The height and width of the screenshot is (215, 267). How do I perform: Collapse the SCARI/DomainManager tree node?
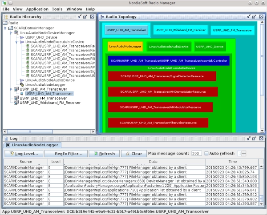click(x=5, y=28)
